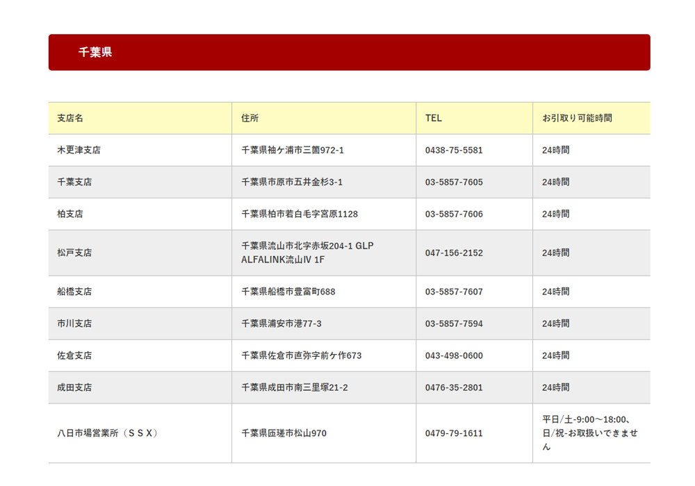Click address 千葉県柏市若白毛字宮原1128
695x486 pixels.
tap(300, 214)
